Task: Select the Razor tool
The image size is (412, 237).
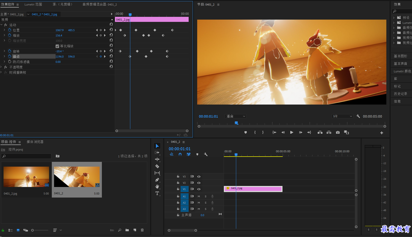Action: pyautogui.click(x=157, y=166)
